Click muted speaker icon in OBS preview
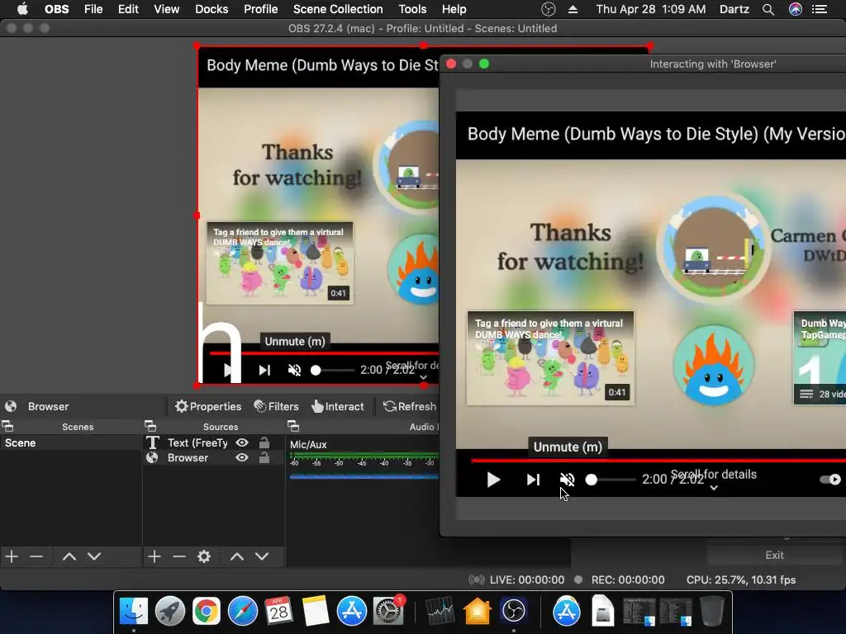Viewport: 846px width, 634px height. (294, 370)
